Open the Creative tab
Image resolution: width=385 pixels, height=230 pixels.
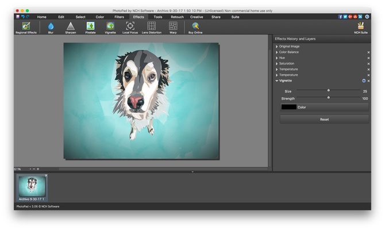click(197, 17)
